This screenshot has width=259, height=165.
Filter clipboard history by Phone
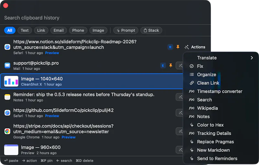click(x=78, y=30)
